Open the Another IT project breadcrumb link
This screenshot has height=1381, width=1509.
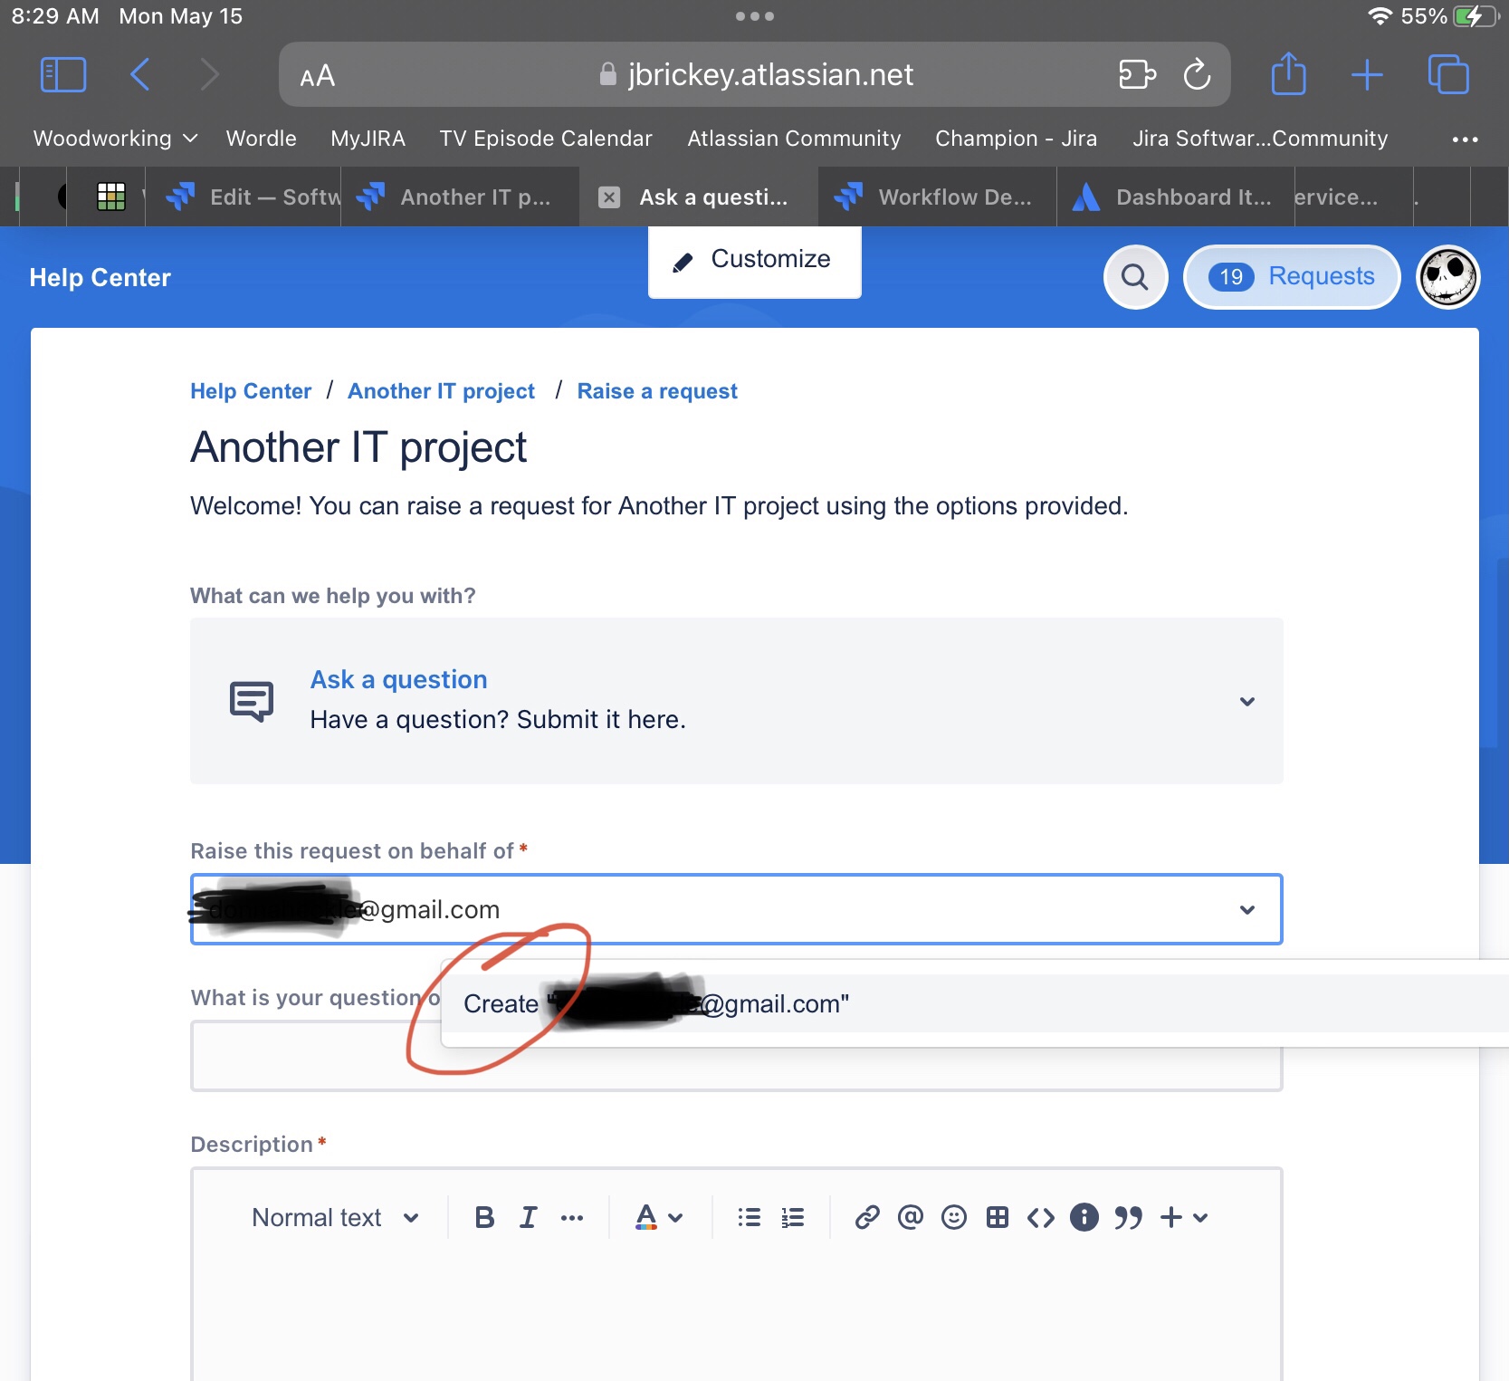[442, 390]
